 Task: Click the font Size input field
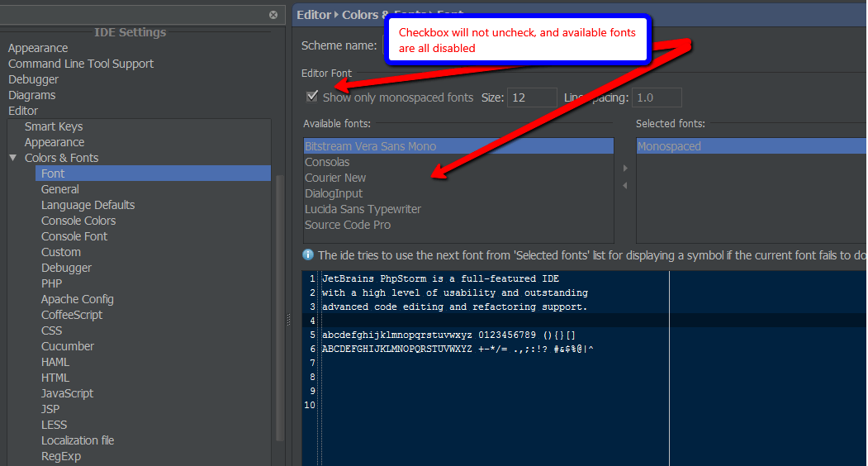coord(532,97)
